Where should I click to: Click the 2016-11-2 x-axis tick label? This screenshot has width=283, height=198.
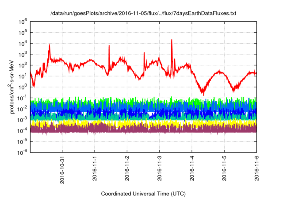coord(127,169)
